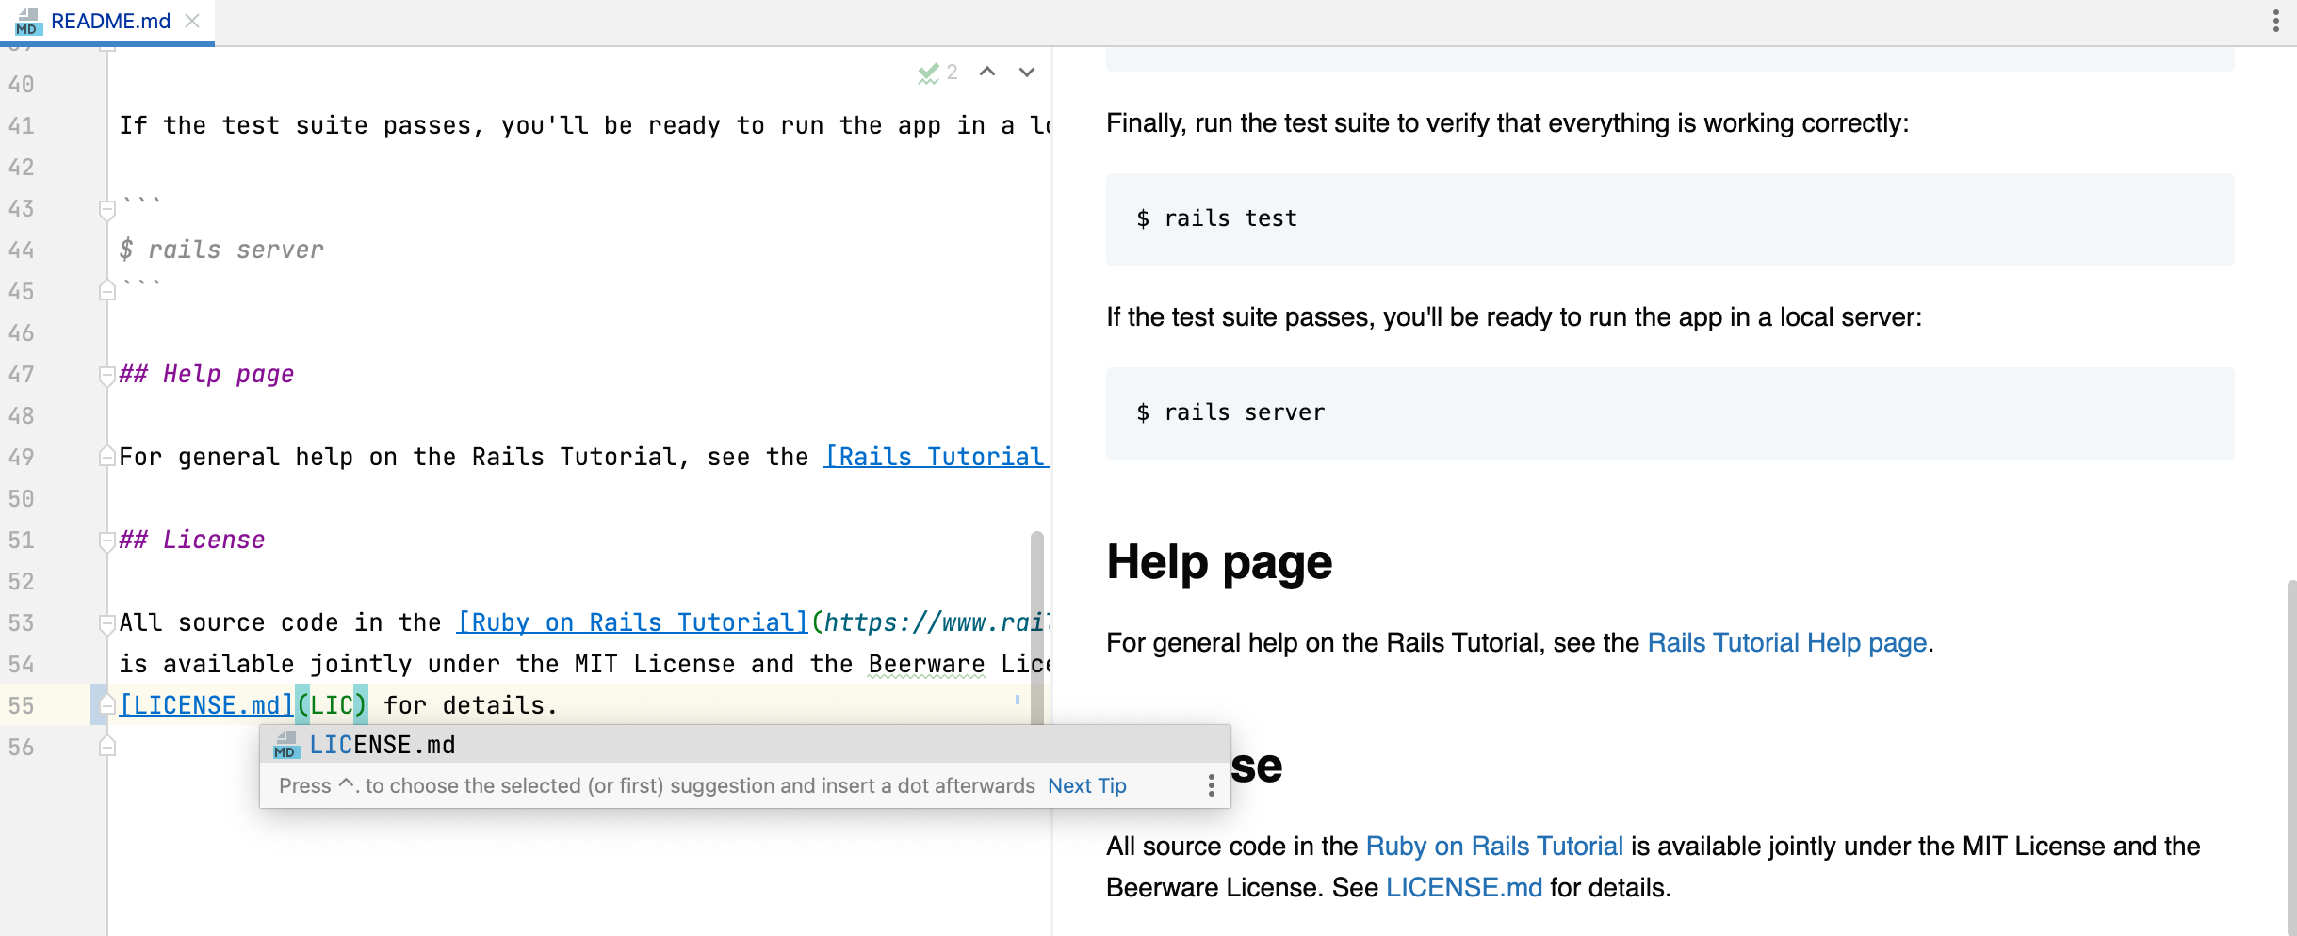The height and width of the screenshot is (936, 2297).
Task: Fold the paragraph beginning at line 53
Action: (106, 621)
